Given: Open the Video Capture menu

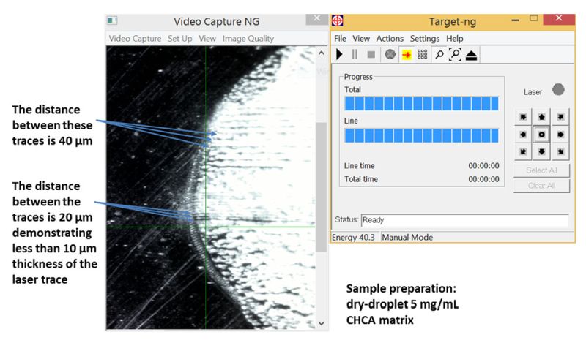Looking at the screenshot, I should (135, 39).
